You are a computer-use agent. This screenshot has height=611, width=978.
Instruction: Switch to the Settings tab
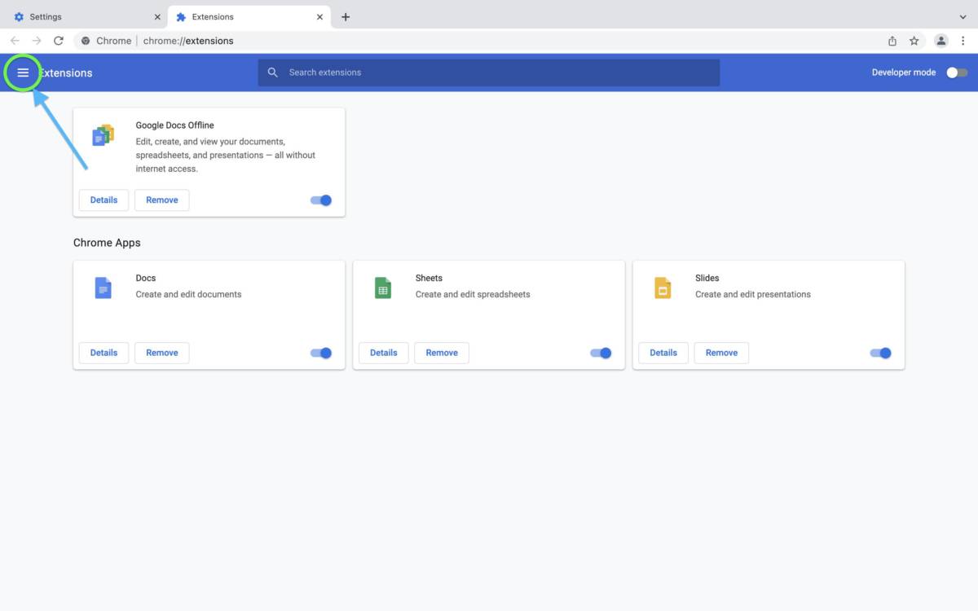tap(86, 16)
